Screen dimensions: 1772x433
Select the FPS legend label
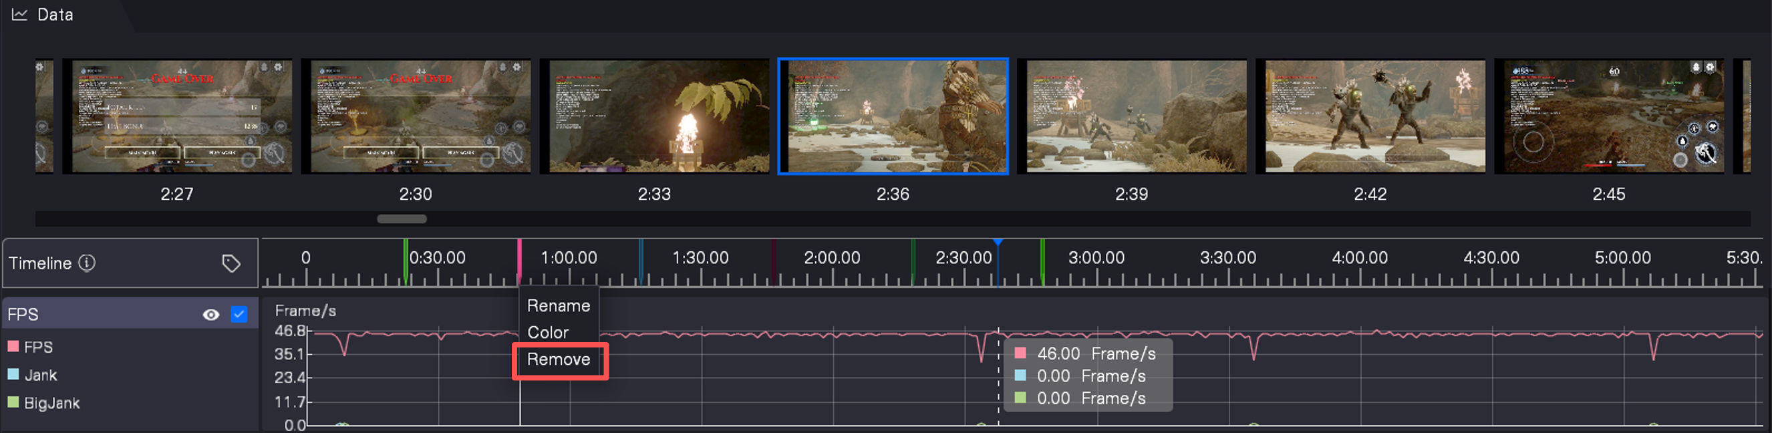coord(39,347)
